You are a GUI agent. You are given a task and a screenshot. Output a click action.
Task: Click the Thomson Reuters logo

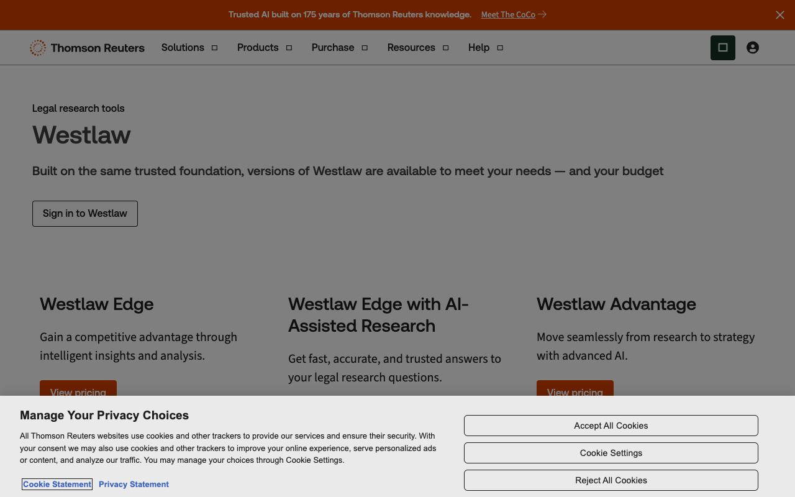[x=87, y=48]
